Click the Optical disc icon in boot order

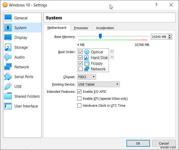[87, 52]
